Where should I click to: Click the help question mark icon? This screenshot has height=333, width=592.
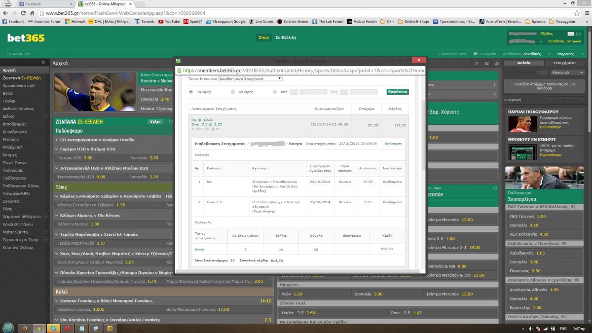pos(476,63)
